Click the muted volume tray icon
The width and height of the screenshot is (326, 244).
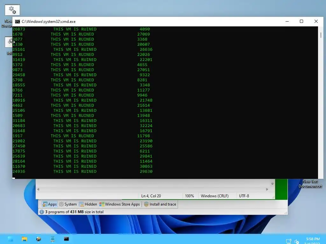(297, 241)
